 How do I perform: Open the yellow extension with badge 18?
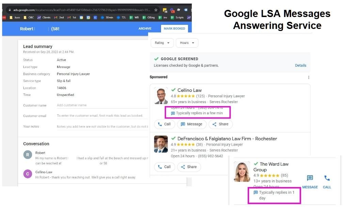(x=165, y=10)
